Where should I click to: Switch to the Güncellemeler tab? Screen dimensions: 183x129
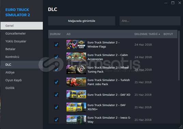(22, 34)
